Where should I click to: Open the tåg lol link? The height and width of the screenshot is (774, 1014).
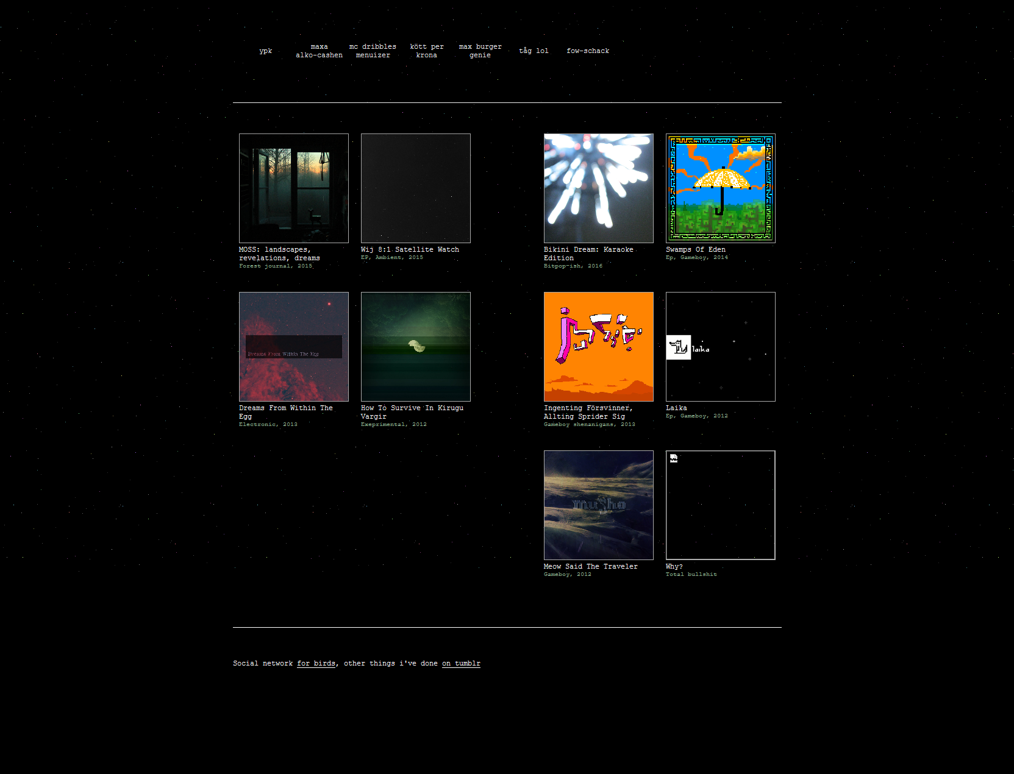(534, 51)
